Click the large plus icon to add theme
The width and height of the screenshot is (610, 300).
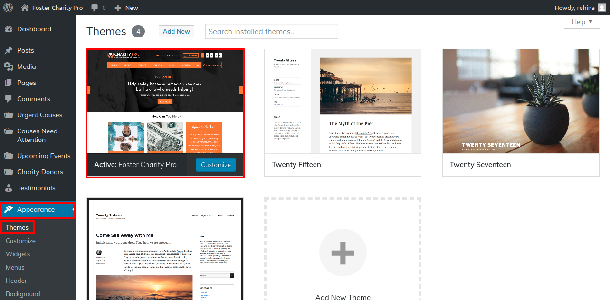[343, 253]
